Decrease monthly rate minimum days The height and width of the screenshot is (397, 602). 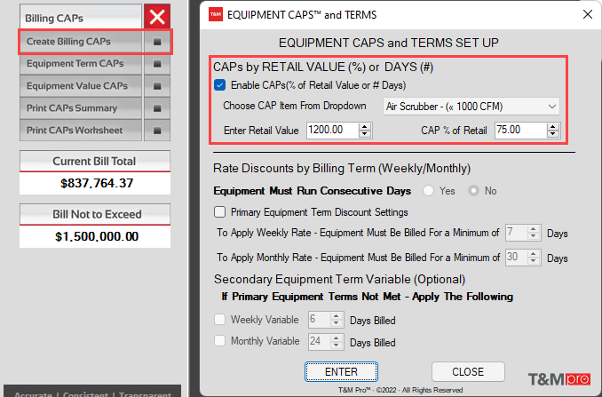tap(534, 261)
